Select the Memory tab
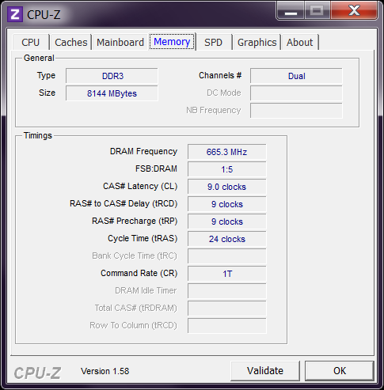 172,42
